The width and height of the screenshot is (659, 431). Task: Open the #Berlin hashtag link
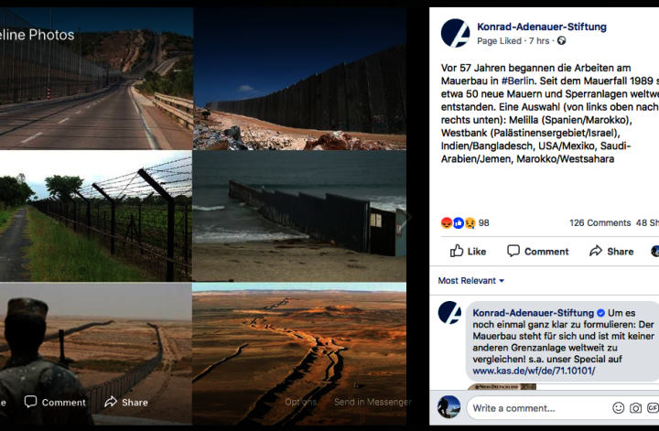[517, 81]
